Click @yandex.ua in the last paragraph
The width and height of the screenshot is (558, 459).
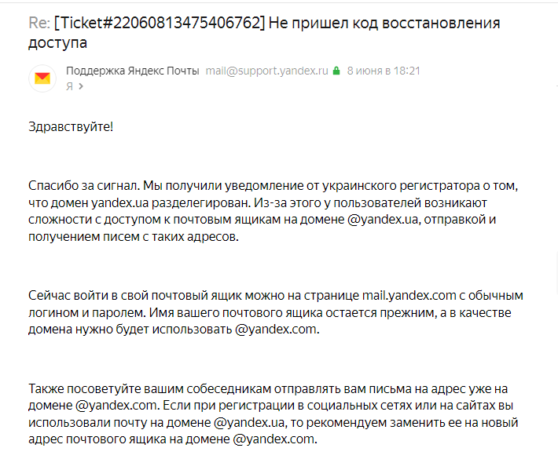point(249,422)
